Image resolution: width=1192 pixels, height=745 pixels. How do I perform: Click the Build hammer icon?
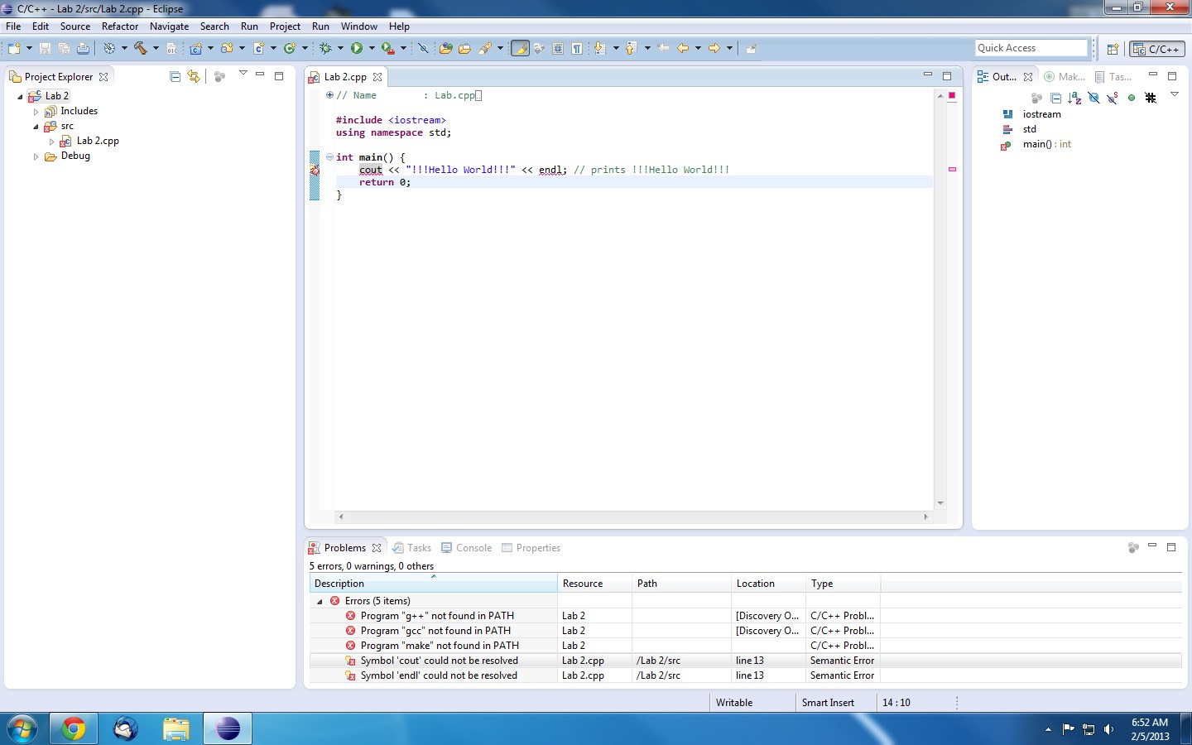tap(141, 49)
